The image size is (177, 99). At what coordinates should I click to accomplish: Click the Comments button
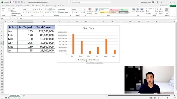pyautogui.click(x=164, y=6)
